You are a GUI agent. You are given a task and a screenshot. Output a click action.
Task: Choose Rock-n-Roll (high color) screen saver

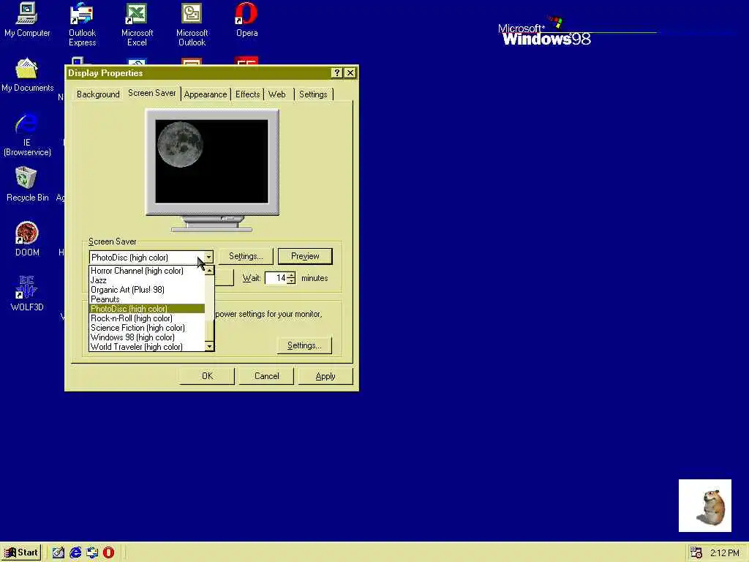click(146, 318)
